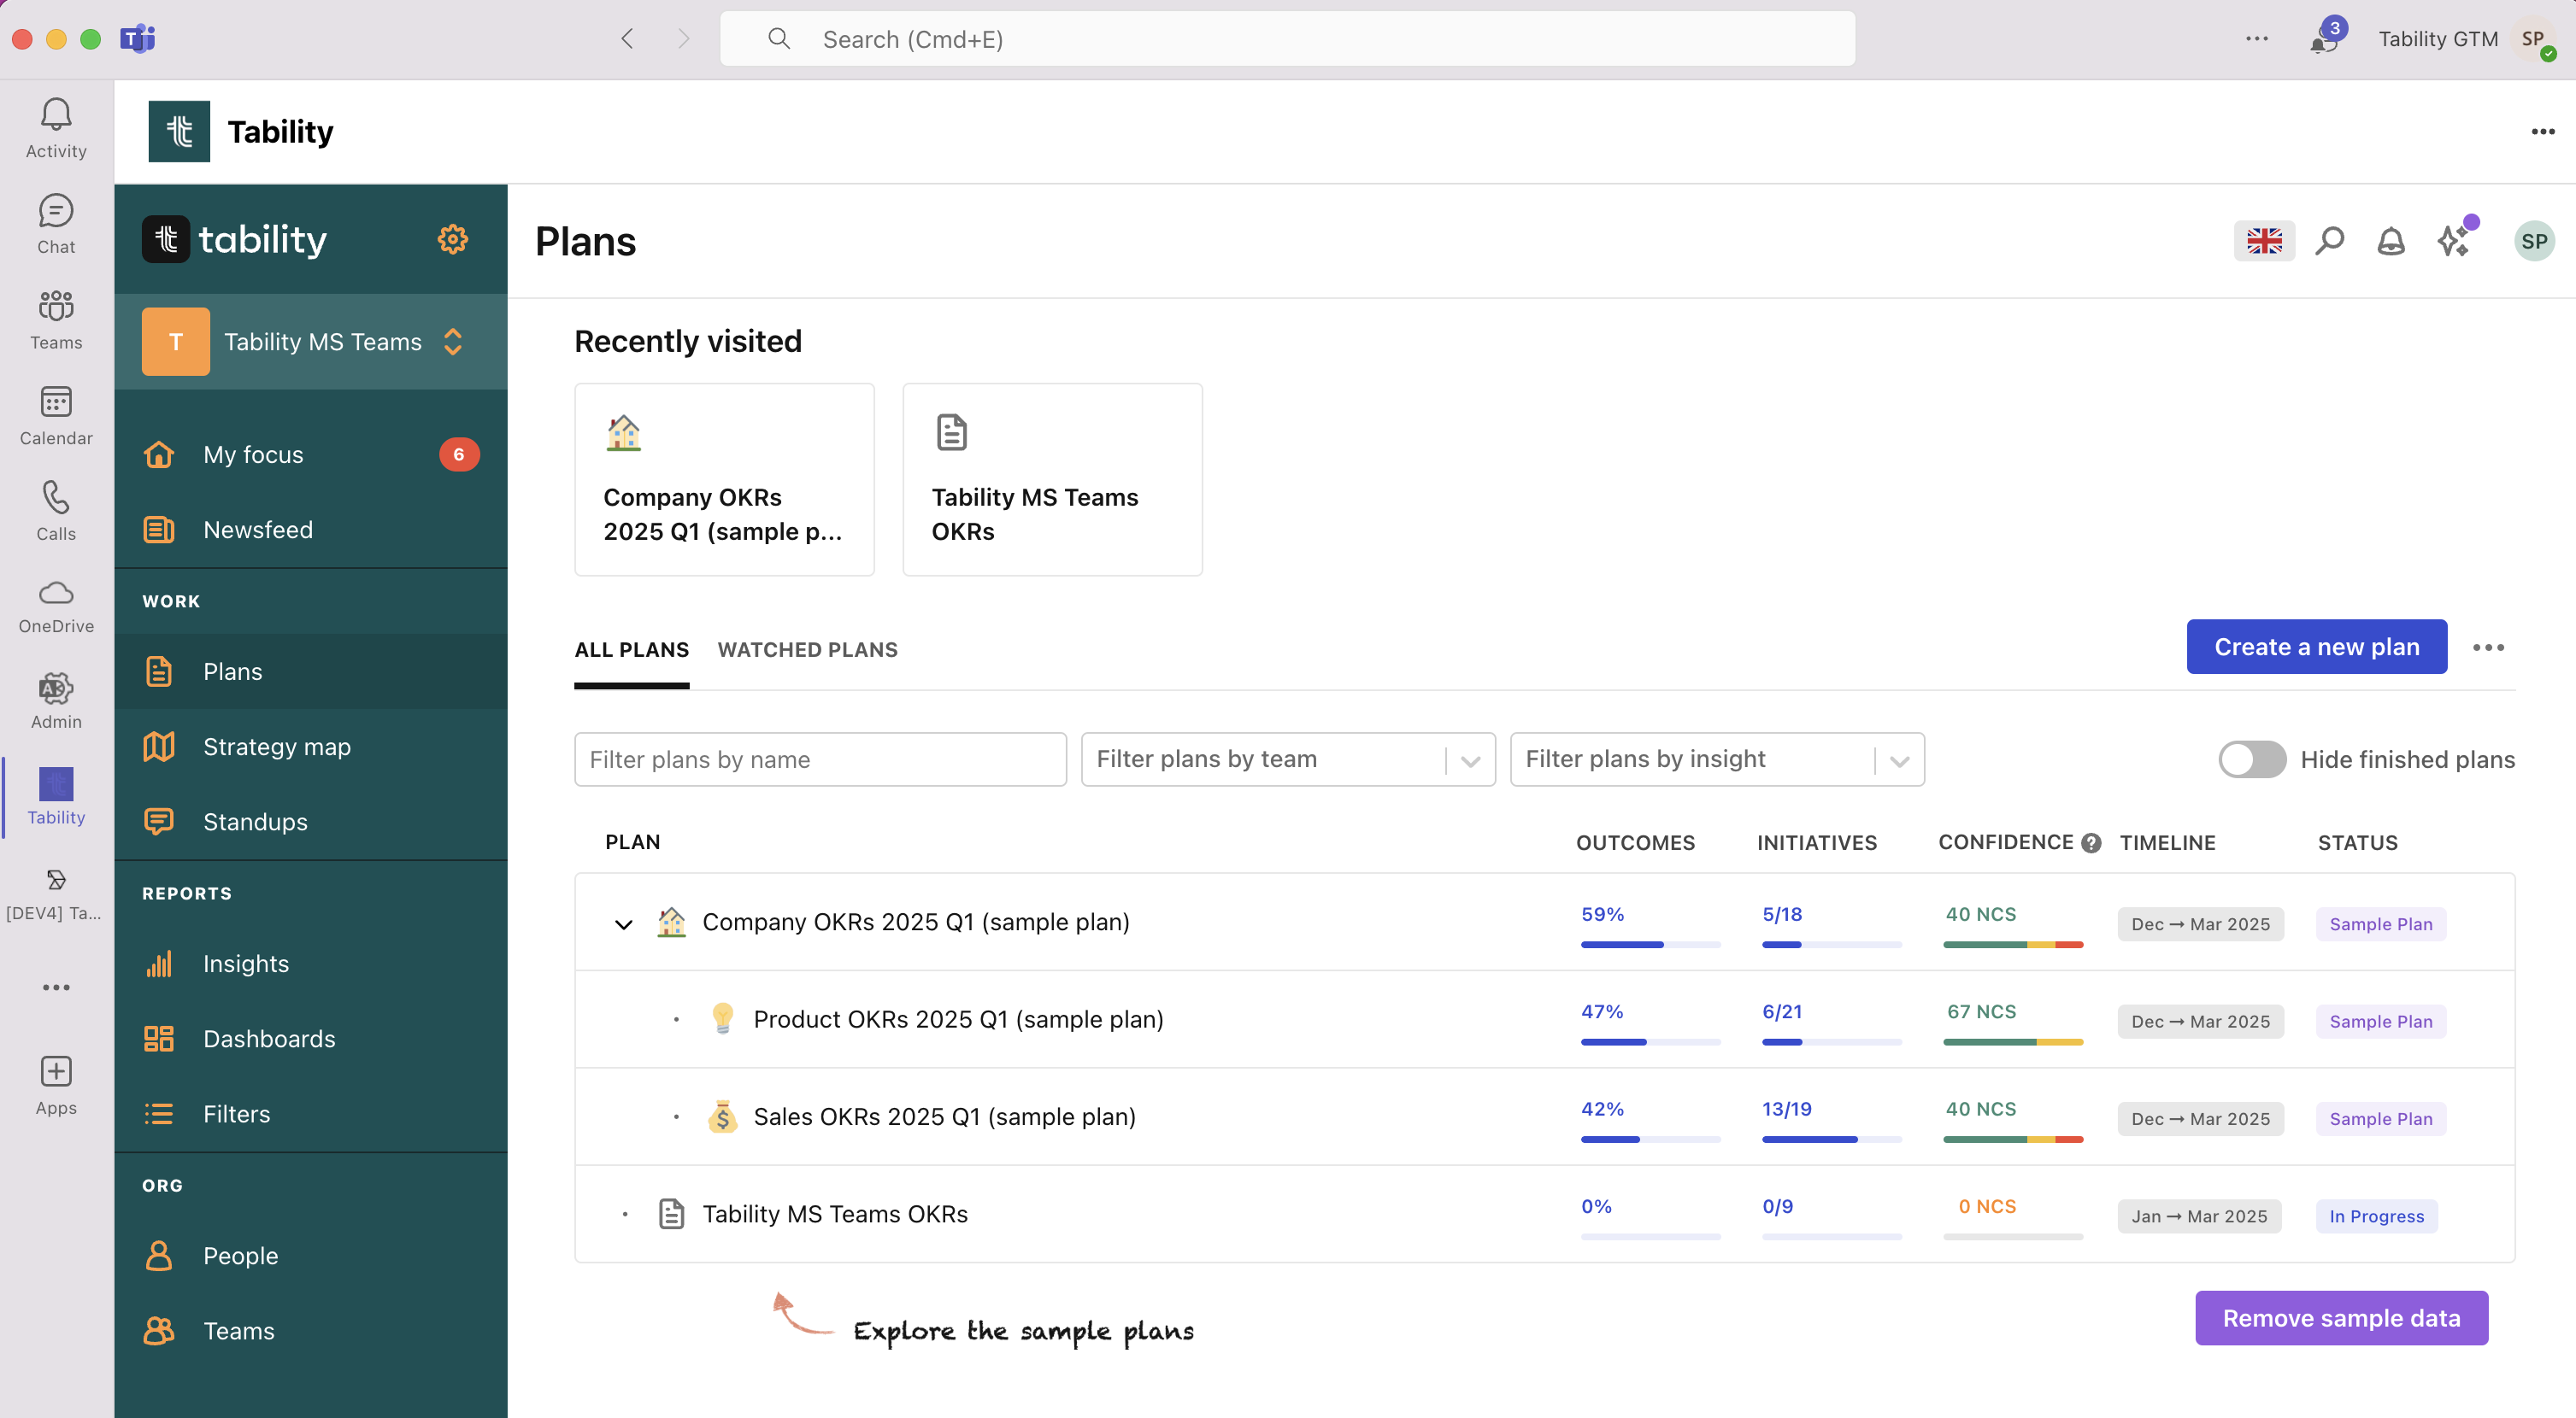Click the magnifier search icon in Plans header
This screenshot has height=1418, width=2576.
[x=2329, y=241]
